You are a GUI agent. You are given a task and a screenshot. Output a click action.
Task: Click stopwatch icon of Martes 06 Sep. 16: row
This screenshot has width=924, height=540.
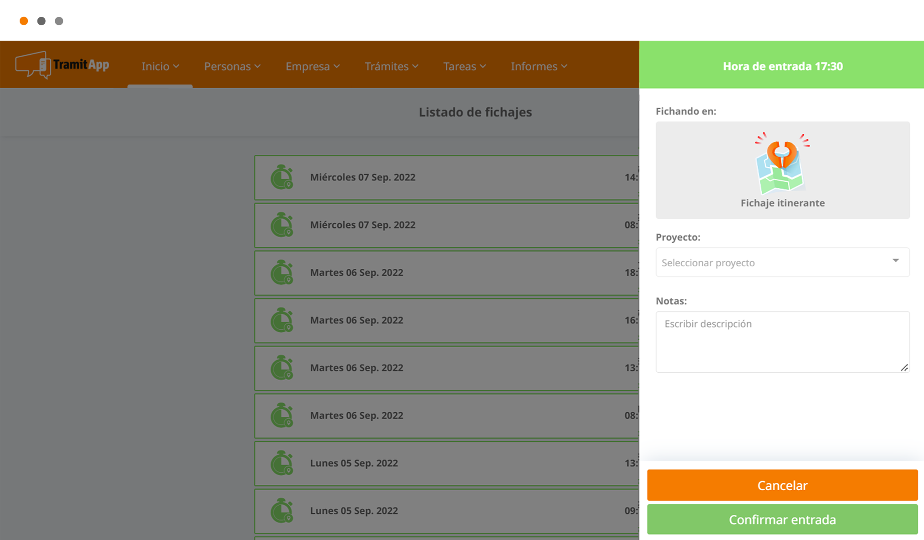click(x=281, y=320)
